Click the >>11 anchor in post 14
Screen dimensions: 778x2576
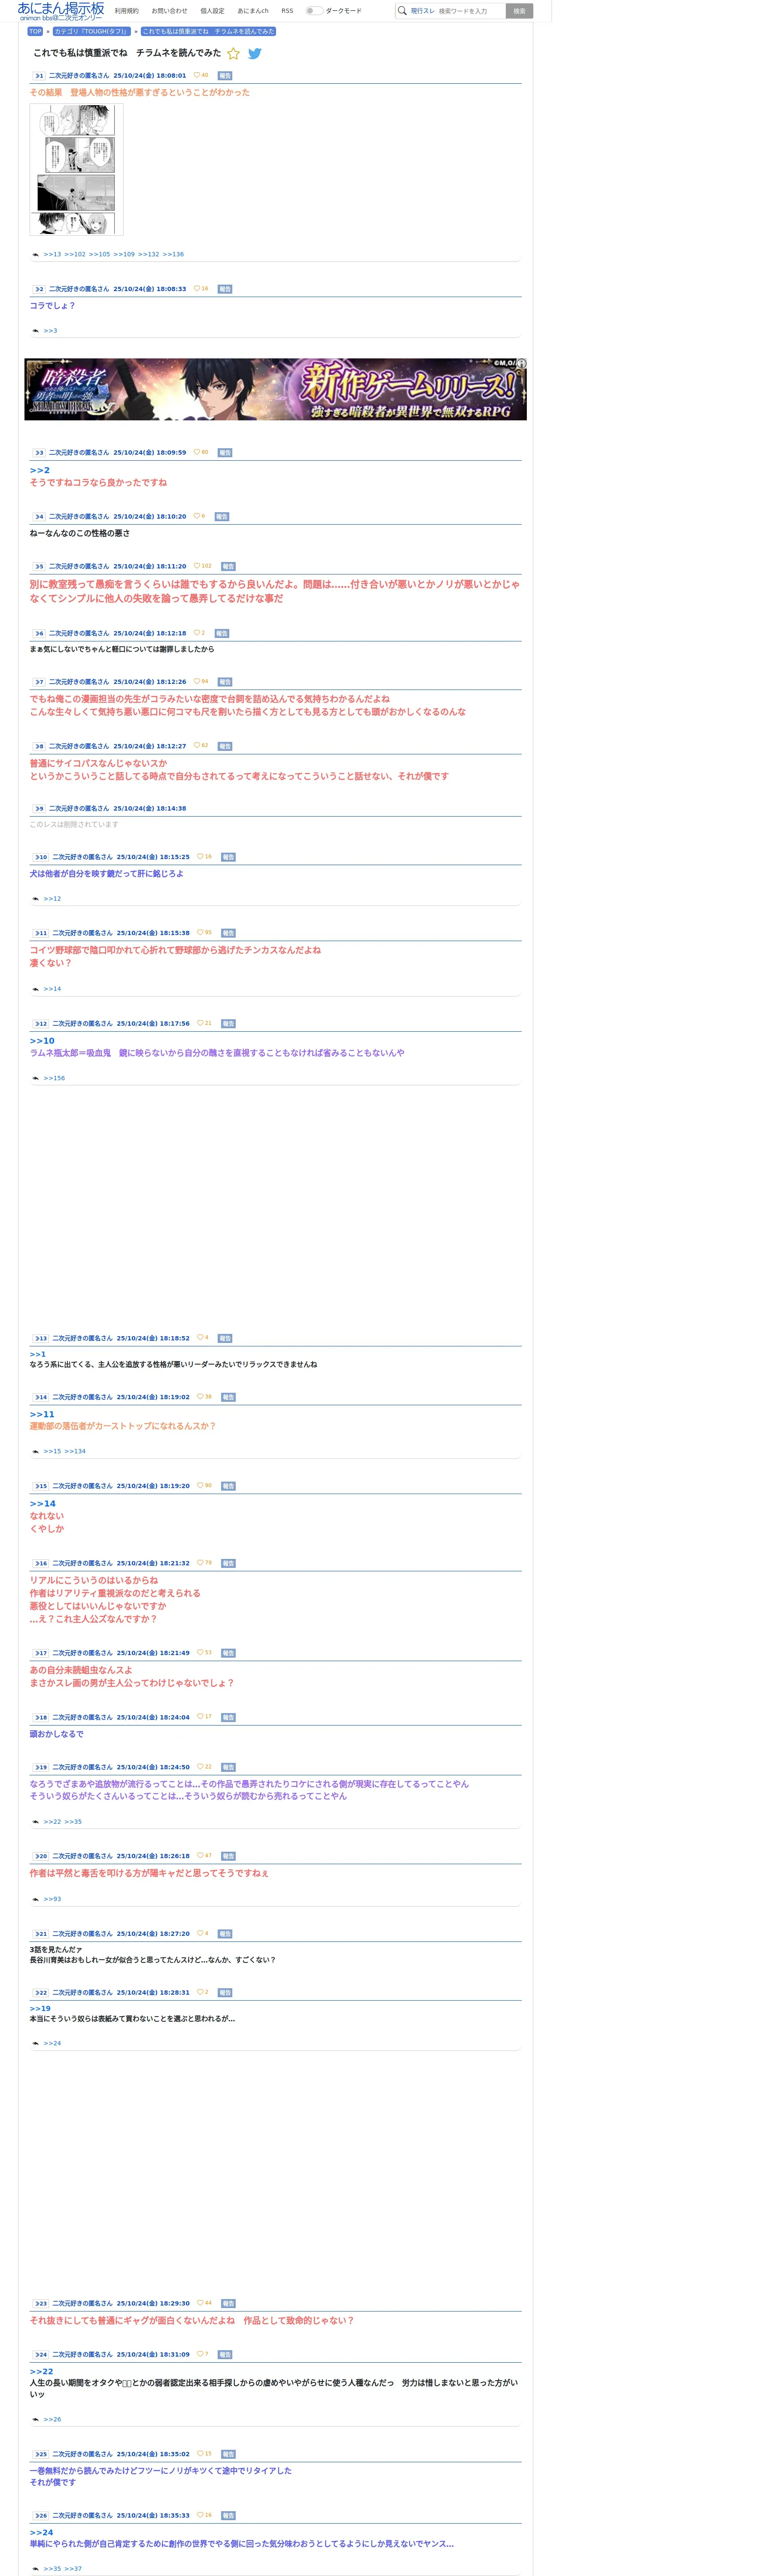42,1414
